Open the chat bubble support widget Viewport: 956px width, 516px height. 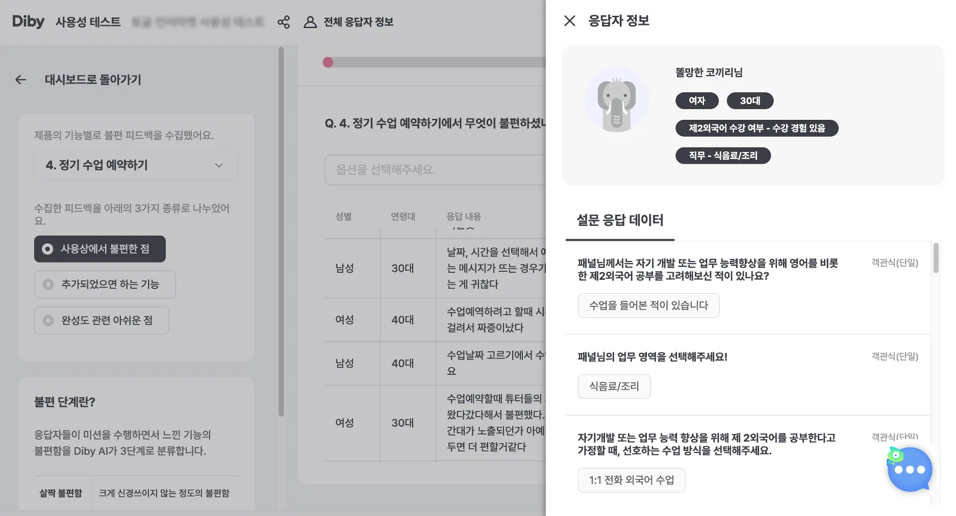[x=910, y=469]
